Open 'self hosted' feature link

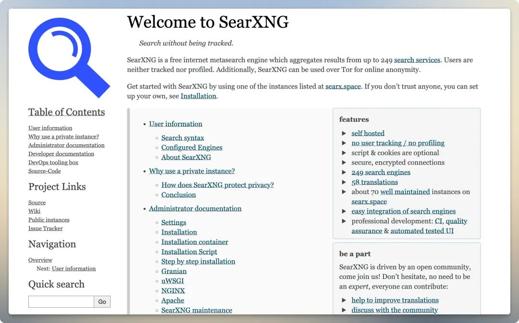[368, 133]
